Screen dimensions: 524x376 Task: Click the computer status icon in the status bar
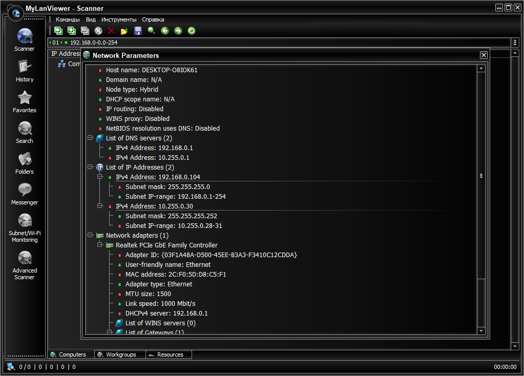[11, 367]
